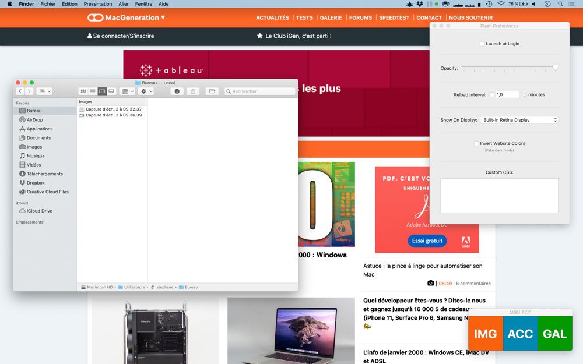Open the Aller menu
This screenshot has height=364, width=583.
124,4
